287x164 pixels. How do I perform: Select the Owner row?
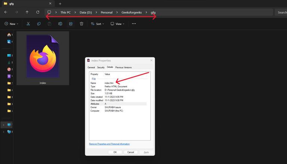[118, 107]
